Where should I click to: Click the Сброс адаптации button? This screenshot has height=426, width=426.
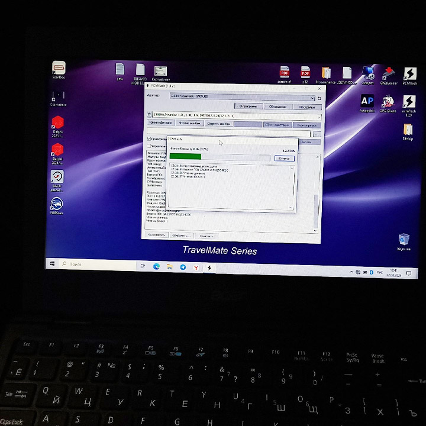(277, 125)
